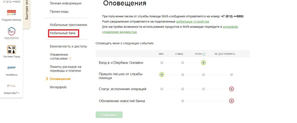Viewport: 297px width, 123px height.
Task: Go to Безопасность и доступы section
Action: tap(68, 46)
